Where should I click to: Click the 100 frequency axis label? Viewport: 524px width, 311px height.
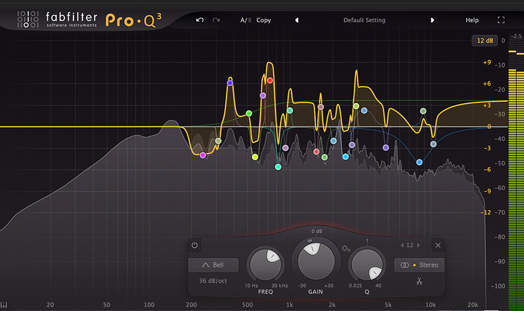(x=149, y=304)
